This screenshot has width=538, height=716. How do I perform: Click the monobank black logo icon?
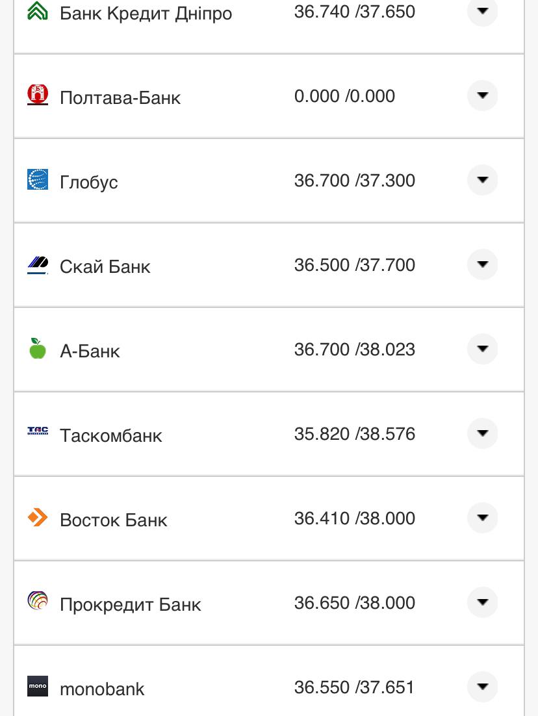point(38,686)
